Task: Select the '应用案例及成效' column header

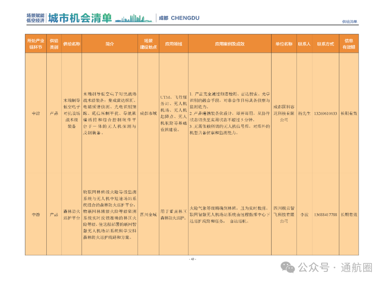Action: coord(230,44)
